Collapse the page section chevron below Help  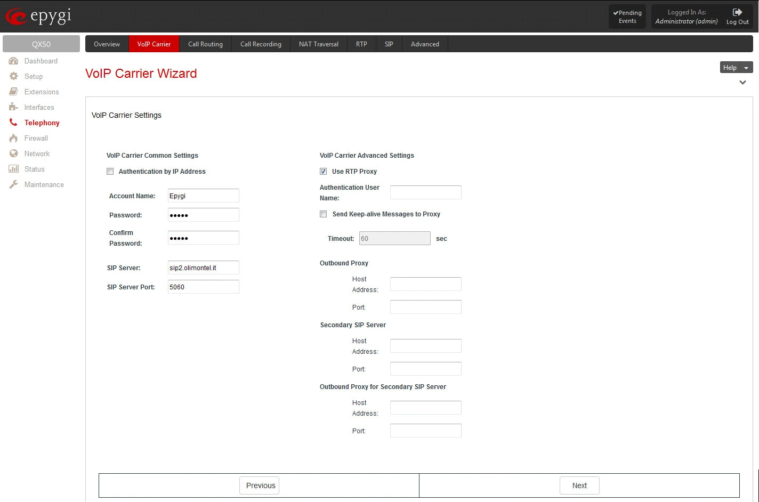(742, 83)
